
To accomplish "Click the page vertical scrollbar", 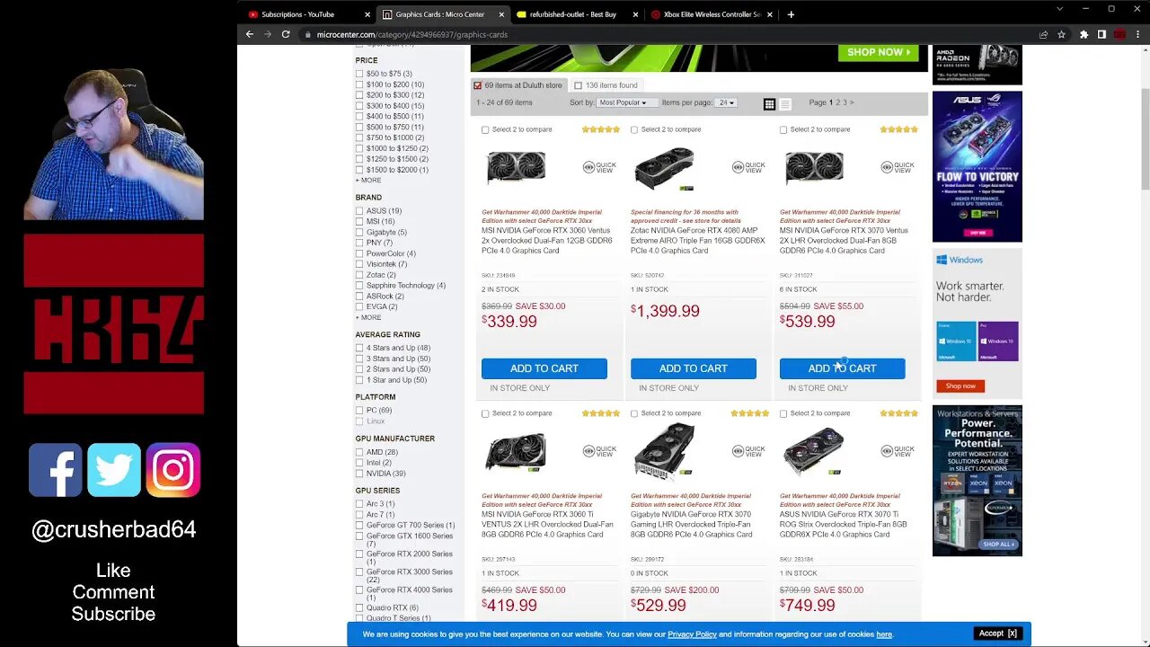I will click(x=1145, y=139).
